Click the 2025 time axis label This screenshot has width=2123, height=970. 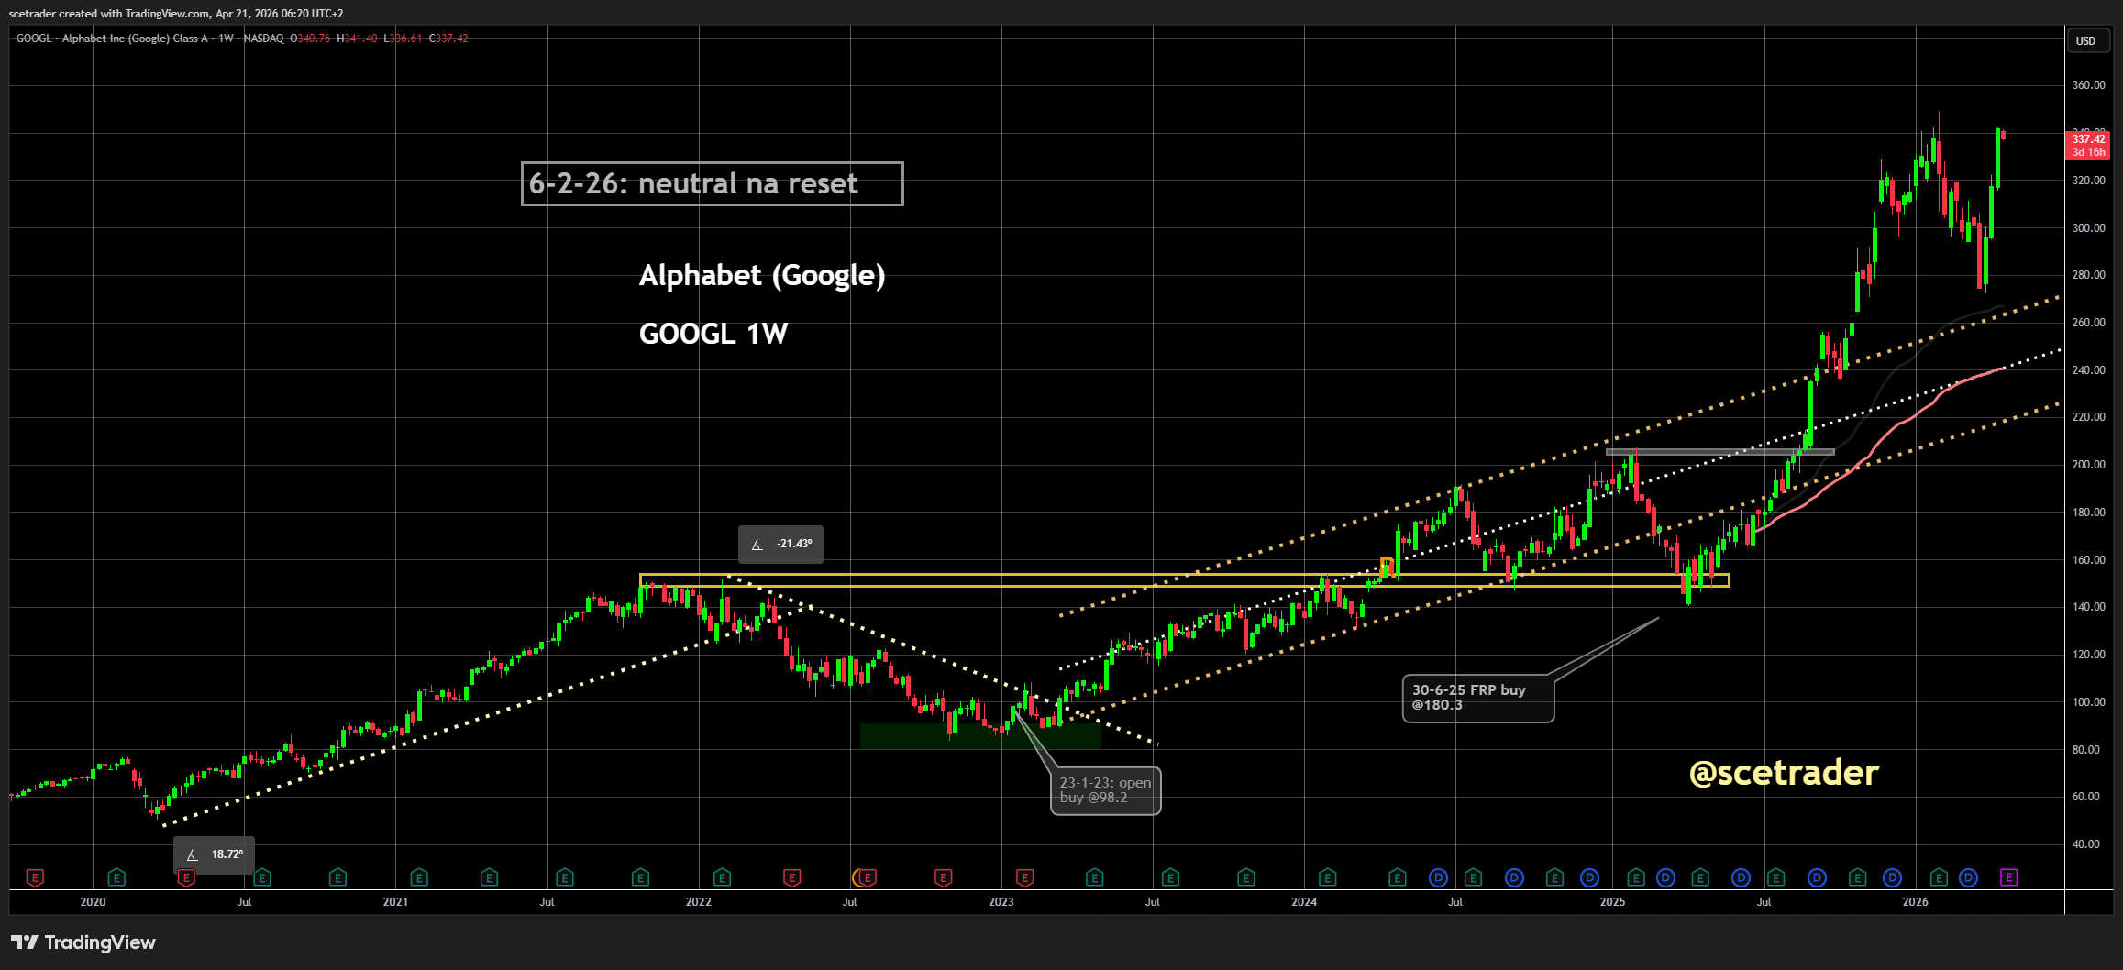pos(1612,902)
